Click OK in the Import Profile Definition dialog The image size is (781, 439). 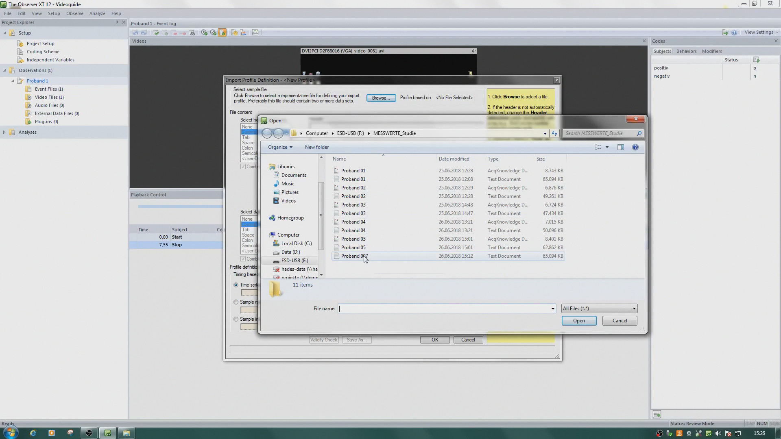pyautogui.click(x=434, y=340)
